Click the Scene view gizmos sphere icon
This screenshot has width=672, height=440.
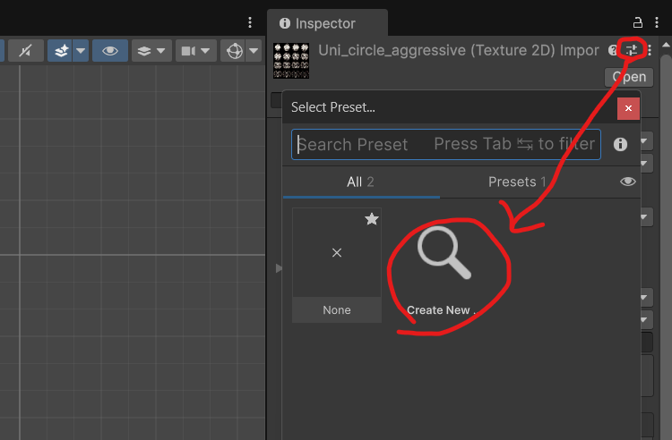235,51
